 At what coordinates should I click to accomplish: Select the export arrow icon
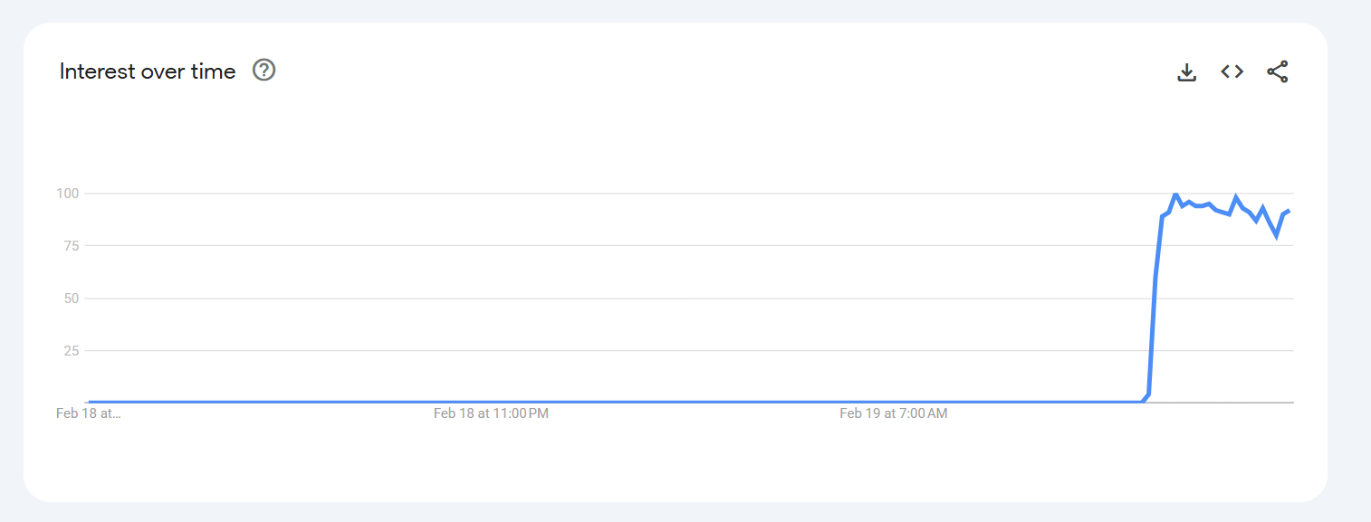coord(1186,71)
